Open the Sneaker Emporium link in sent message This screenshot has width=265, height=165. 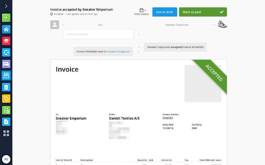pyautogui.click(x=118, y=52)
